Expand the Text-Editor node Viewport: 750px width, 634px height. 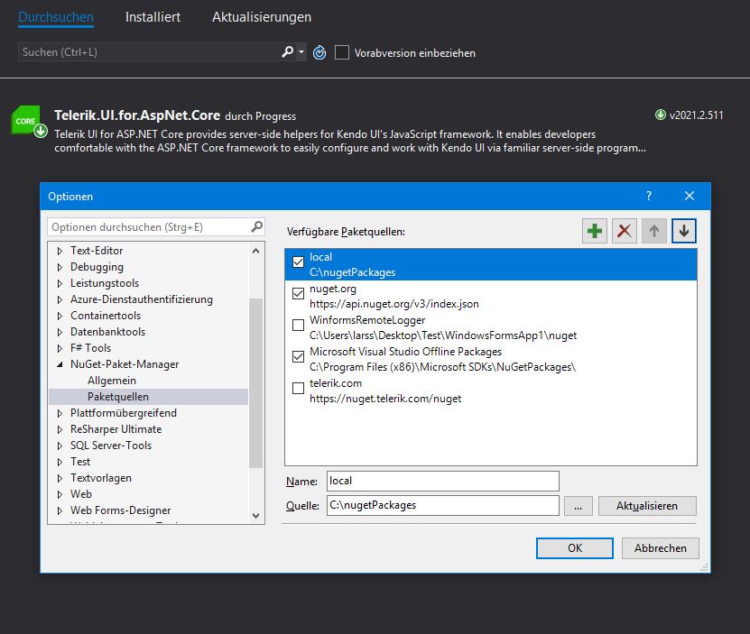tap(60, 251)
